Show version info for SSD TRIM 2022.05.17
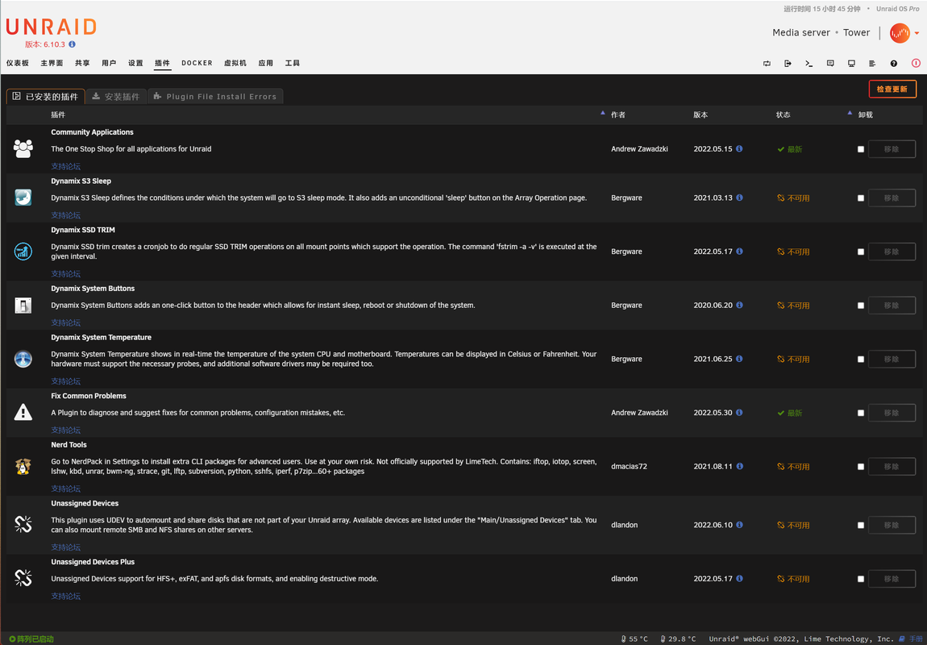The width and height of the screenshot is (927, 645). click(739, 252)
